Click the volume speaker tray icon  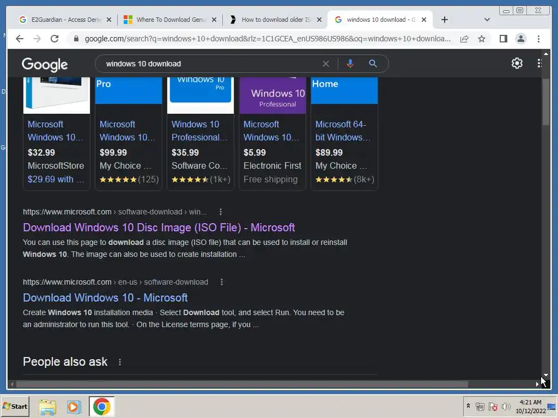(506, 407)
